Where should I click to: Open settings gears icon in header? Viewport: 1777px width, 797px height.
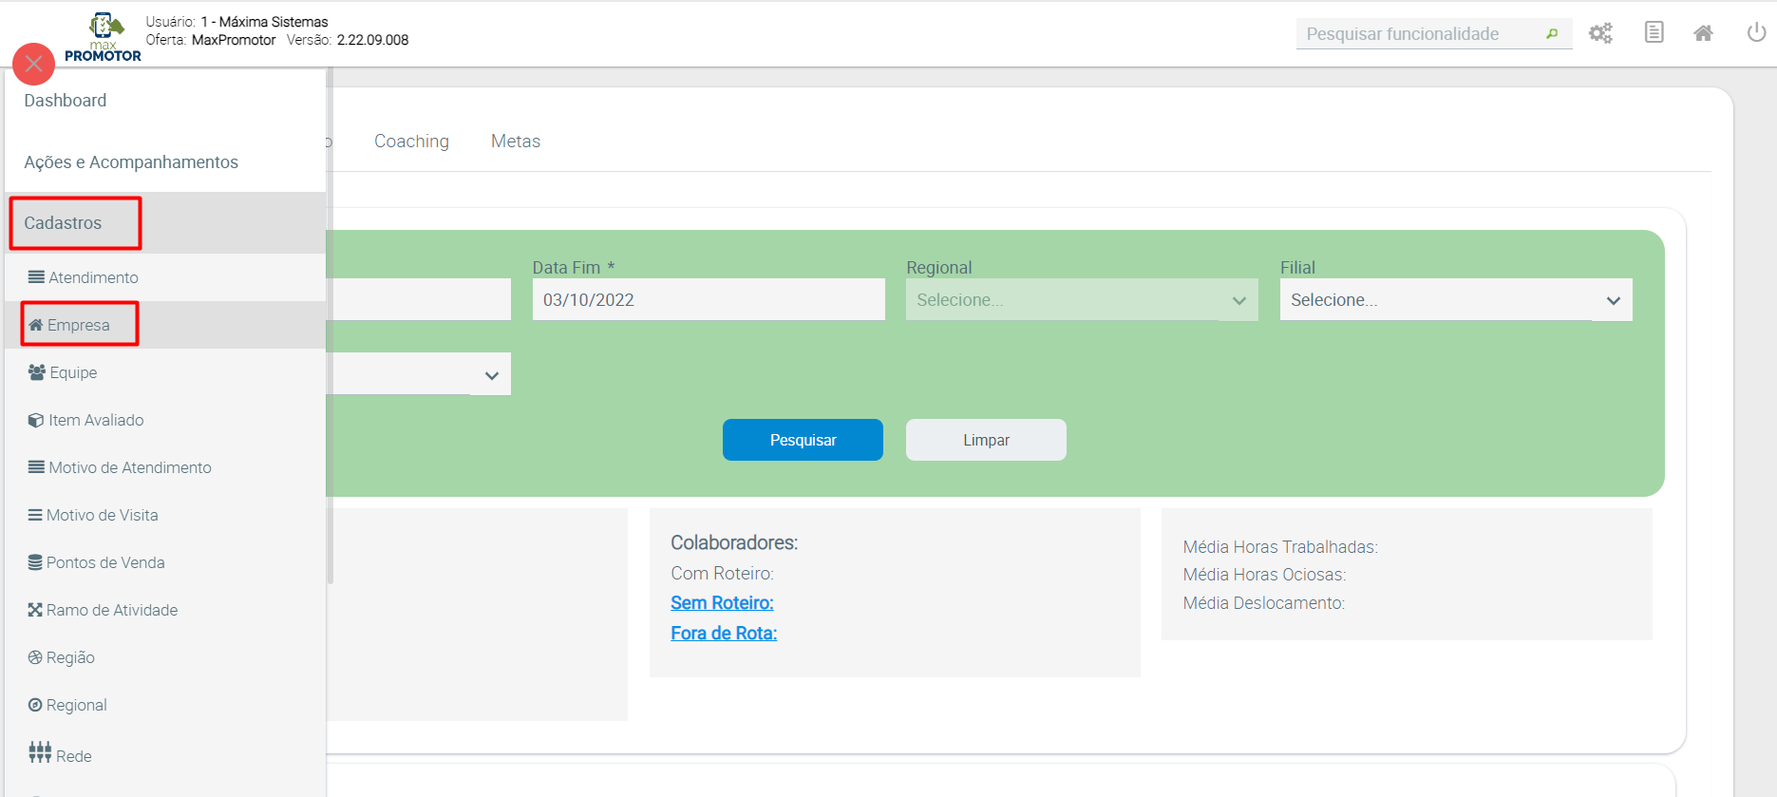coord(1601,33)
